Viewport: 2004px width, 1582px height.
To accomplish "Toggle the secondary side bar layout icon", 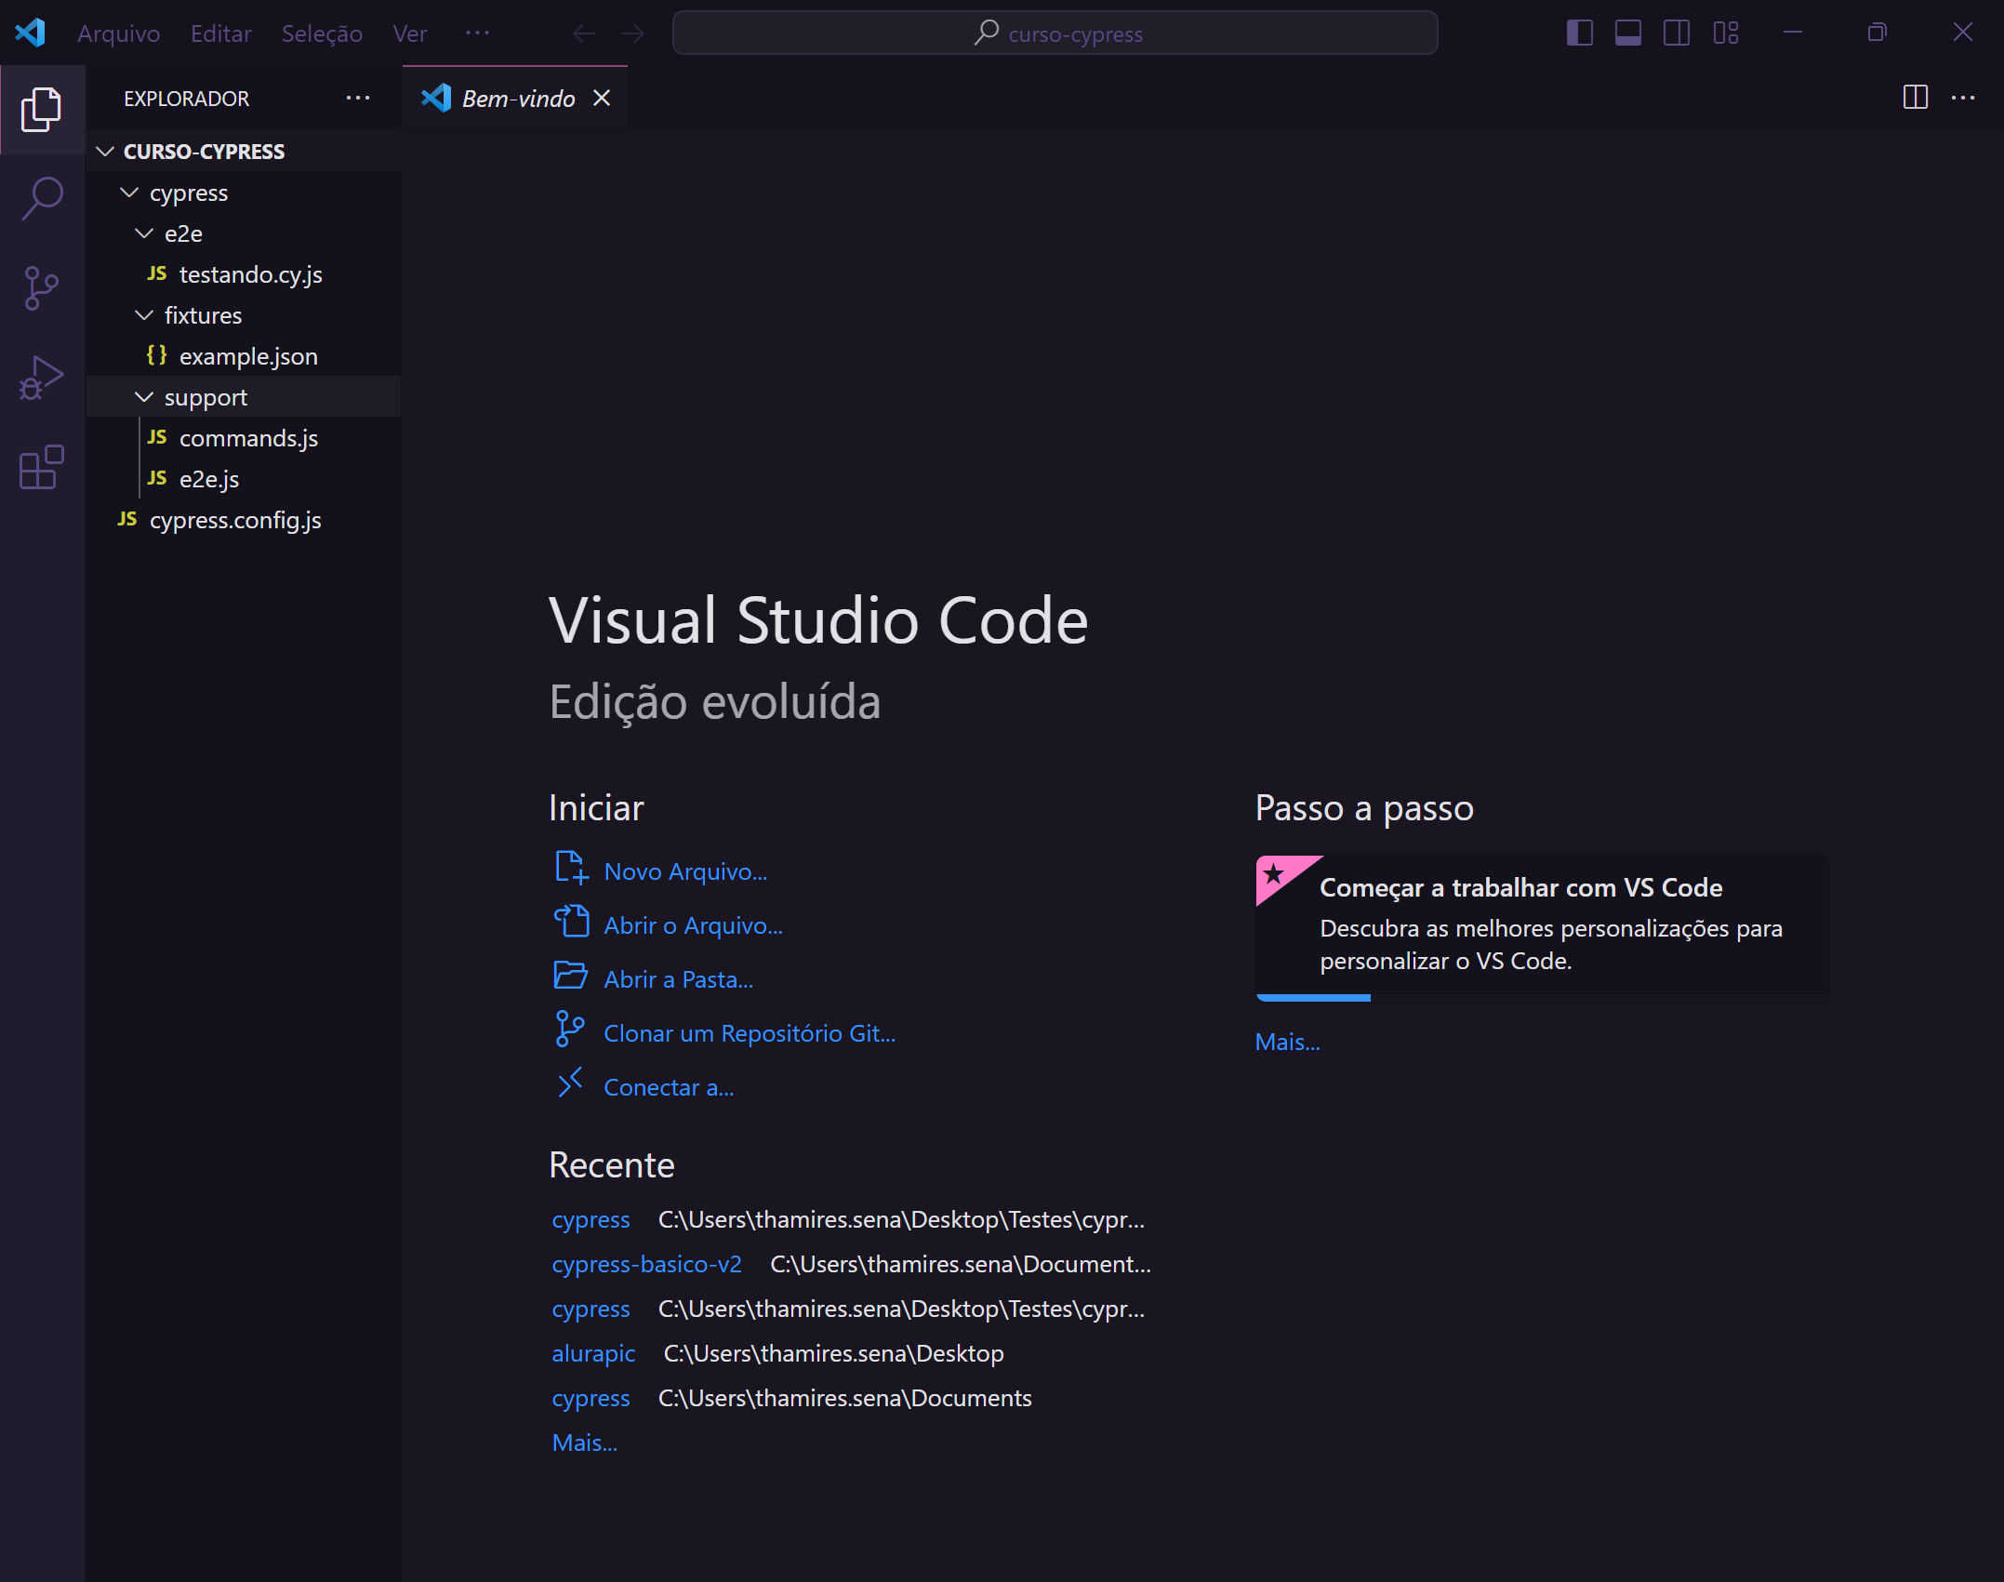I will point(1677,33).
